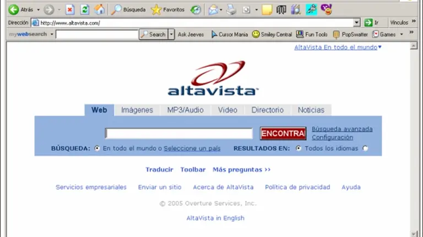Click the black map-like toolbar icon
Screen dimensions: 423x237
tap(281, 10)
